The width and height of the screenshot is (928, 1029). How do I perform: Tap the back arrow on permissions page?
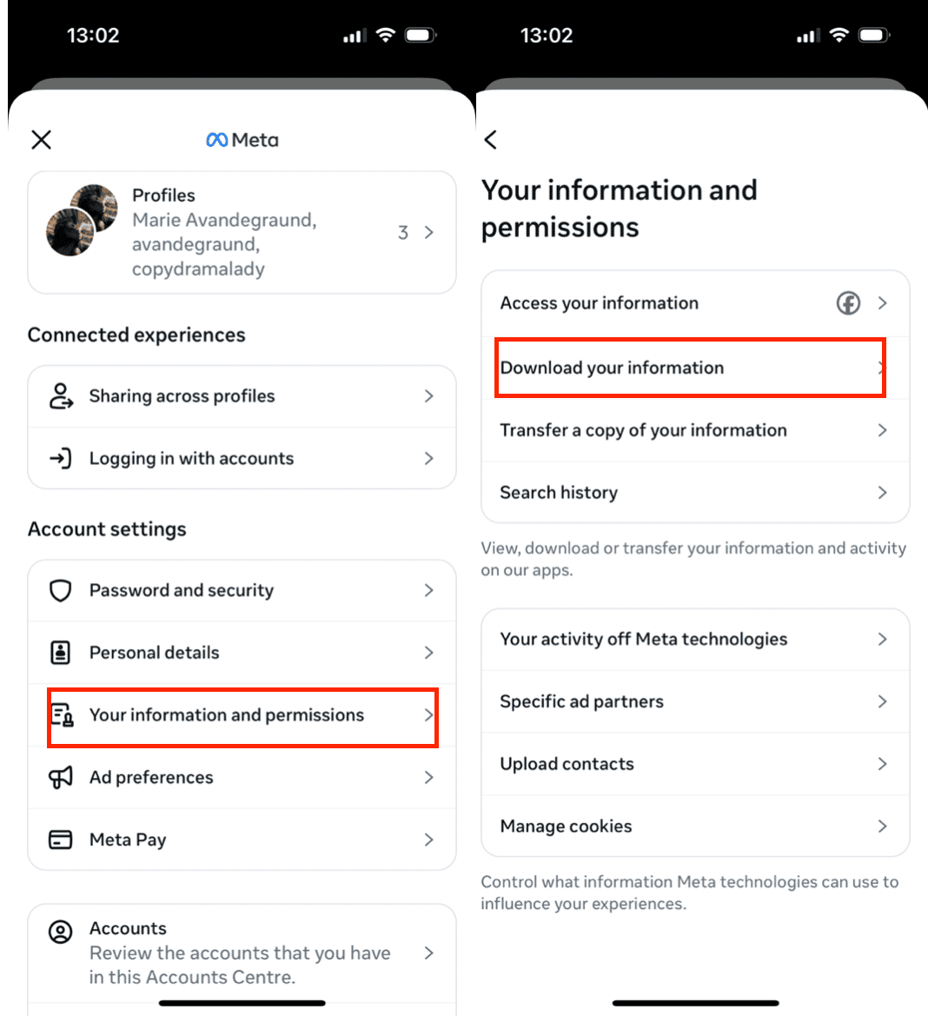(491, 139)
